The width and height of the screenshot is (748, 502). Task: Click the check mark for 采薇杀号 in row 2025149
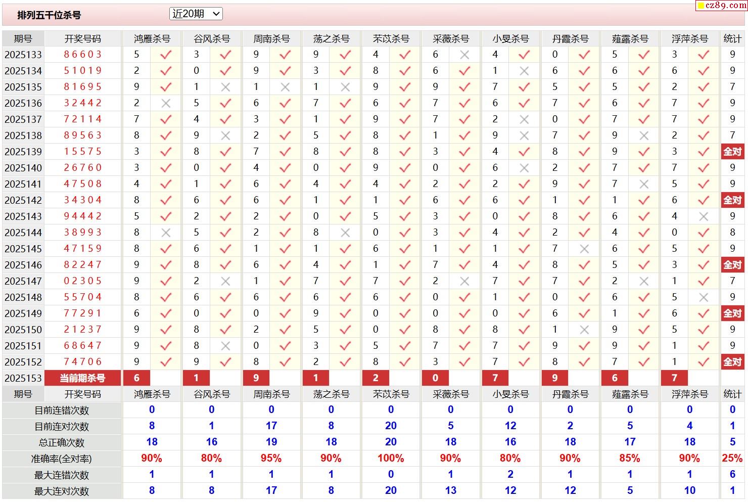464,313
